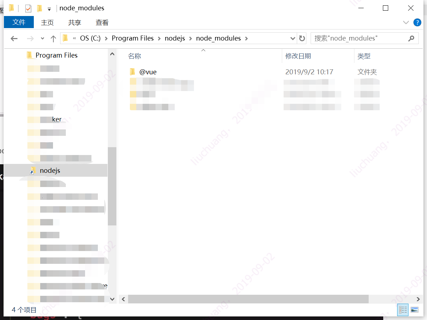
Task: Go up to the parent nodejs folder
Action: click(x=54, y=38)
